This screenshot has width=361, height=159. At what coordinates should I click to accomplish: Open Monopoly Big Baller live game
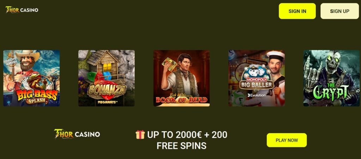point(257,78)
